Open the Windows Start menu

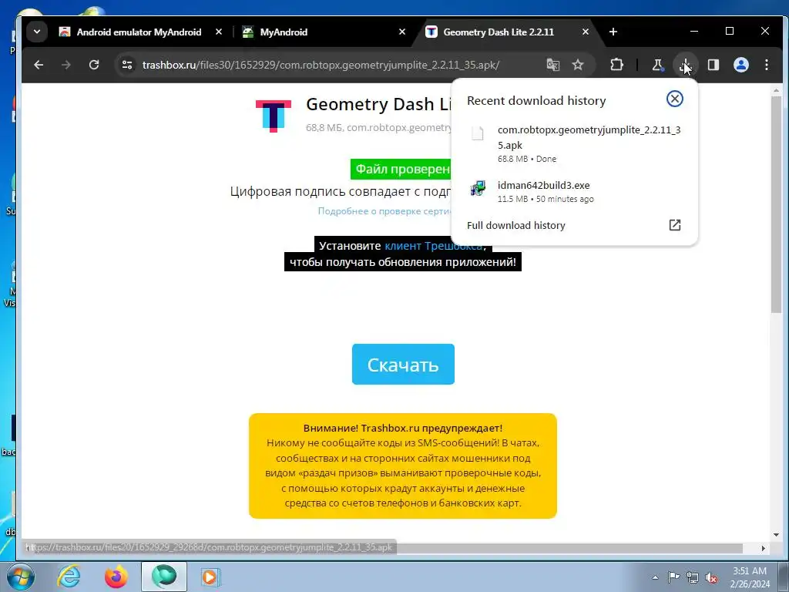[x=21, y=577]
